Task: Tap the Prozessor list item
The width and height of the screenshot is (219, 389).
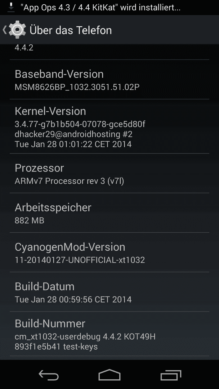Action: click(x=109, y=173)
